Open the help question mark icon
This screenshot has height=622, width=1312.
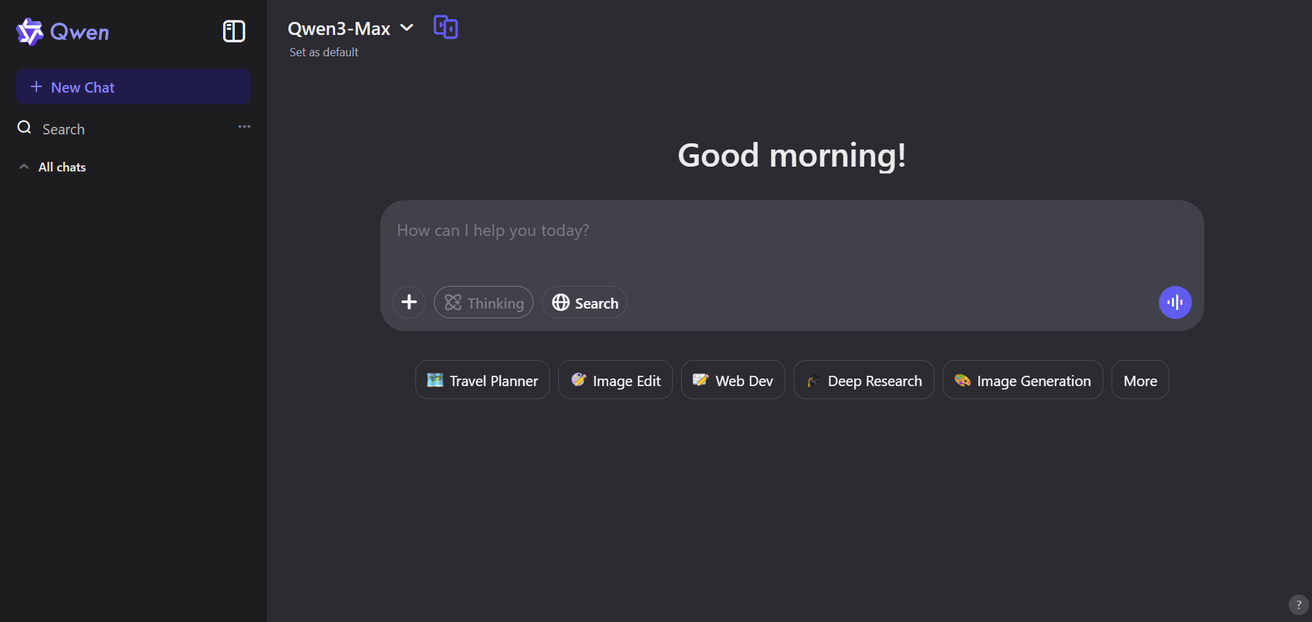1298,604
